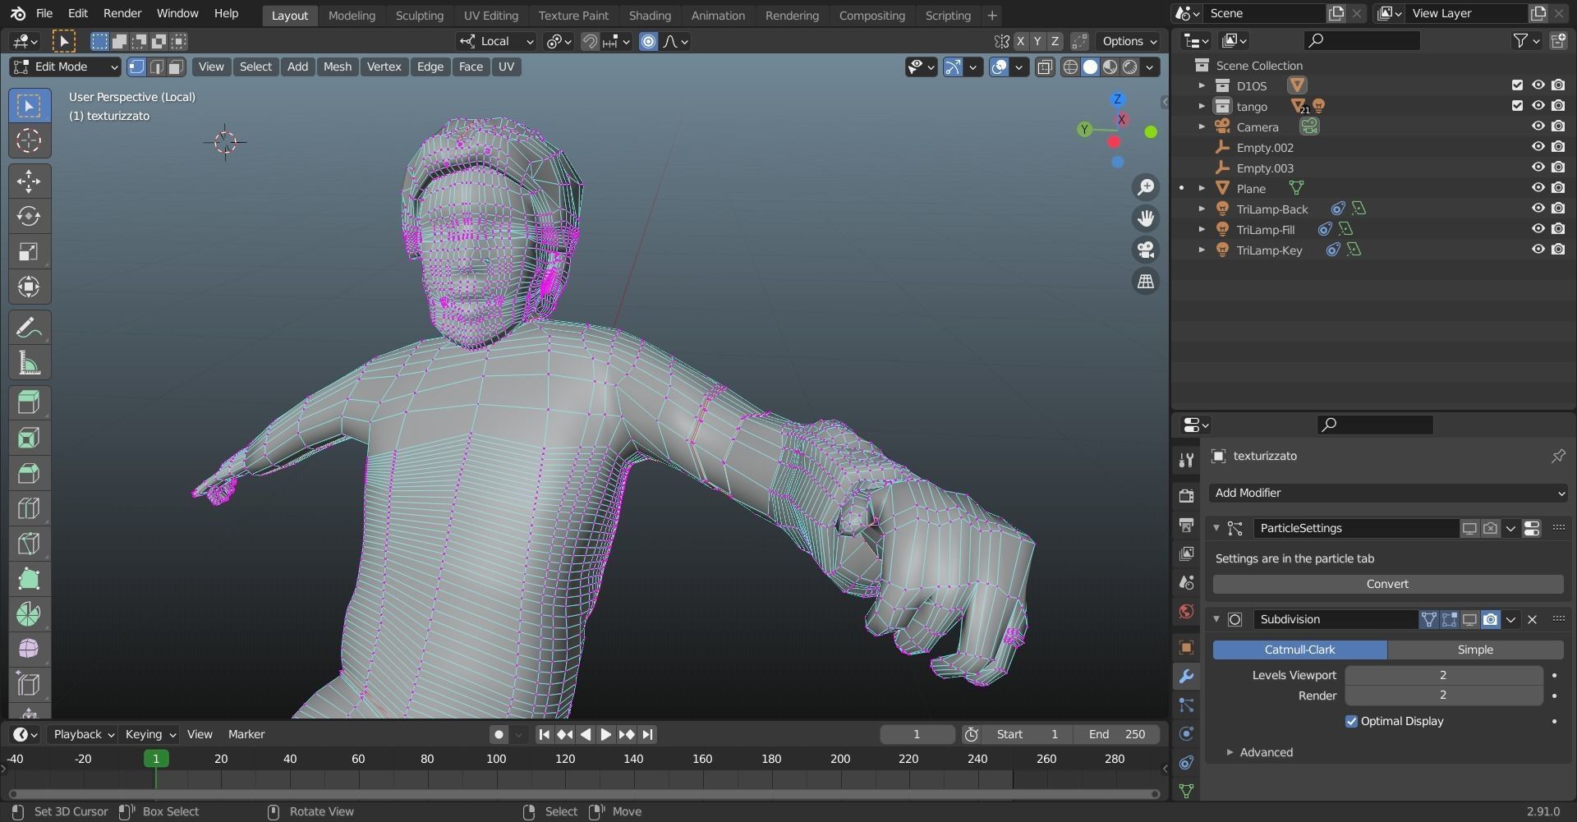Open the Render menu
This screenshot has width=1577, height=822.
(x=122, y=14)
